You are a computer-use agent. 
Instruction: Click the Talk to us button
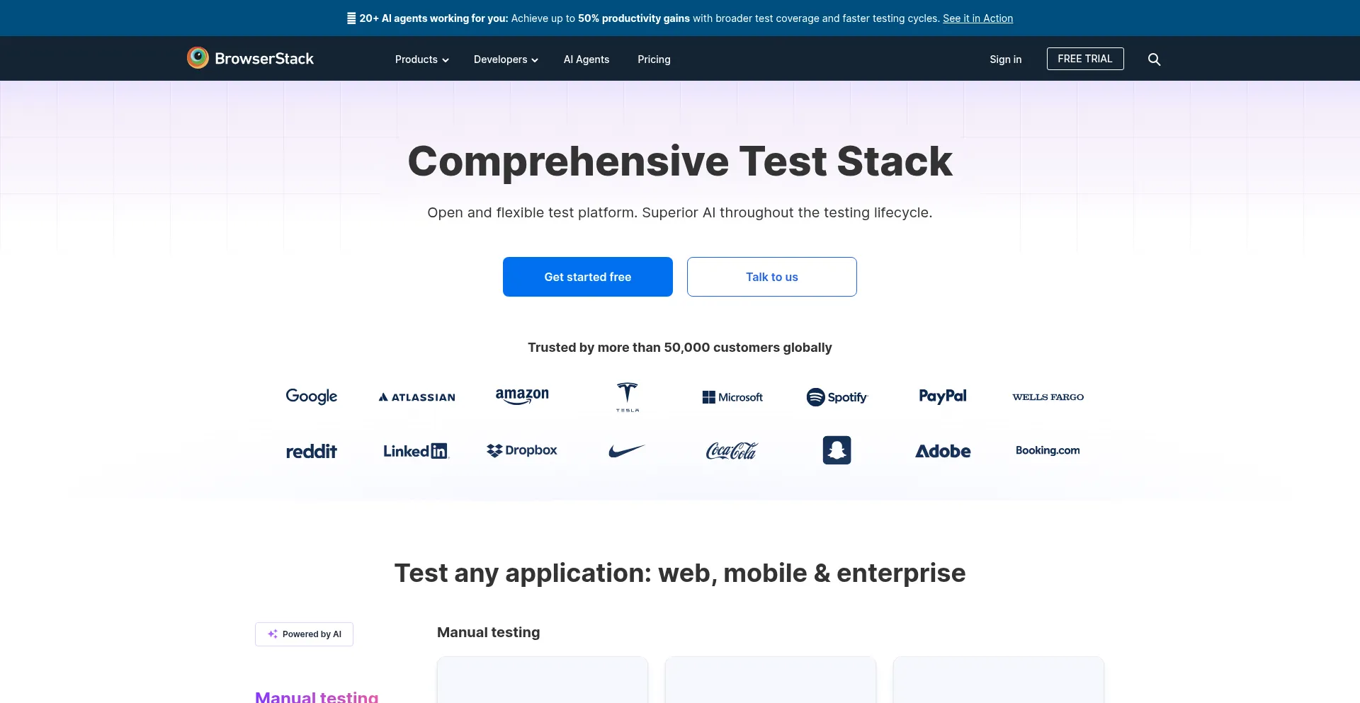point(772,277)
